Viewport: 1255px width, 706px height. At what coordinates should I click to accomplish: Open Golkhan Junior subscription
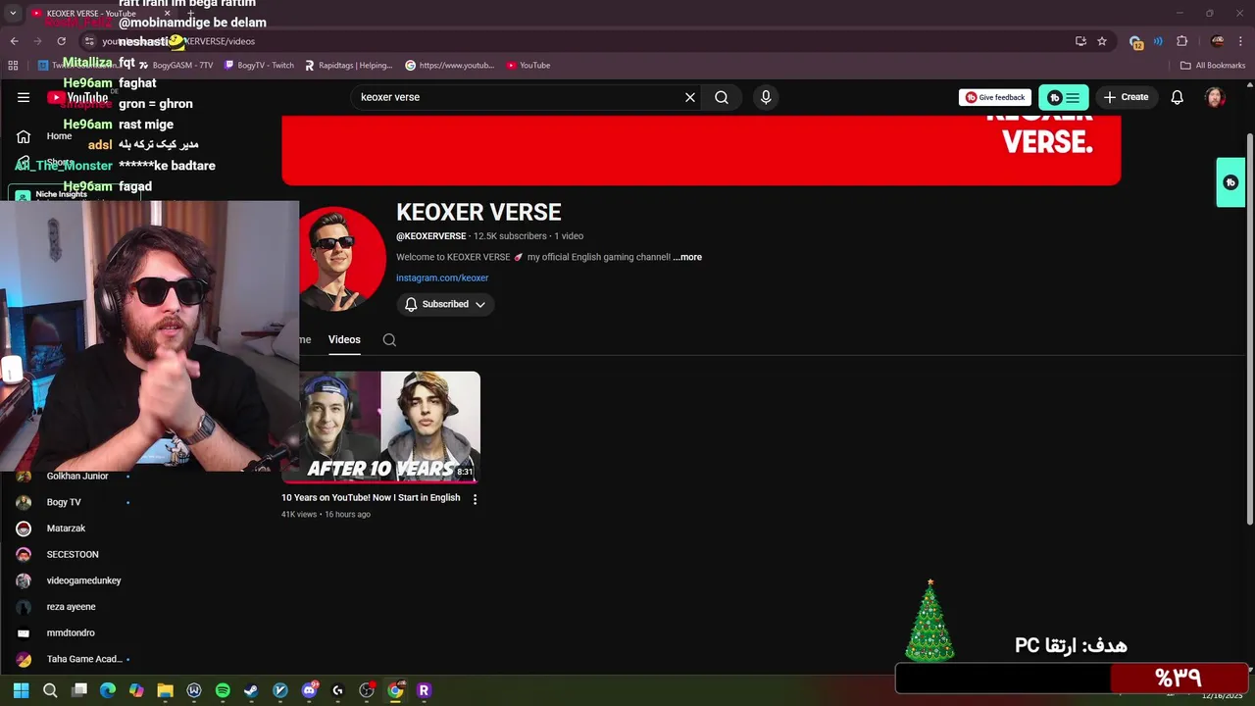point(77,476)
